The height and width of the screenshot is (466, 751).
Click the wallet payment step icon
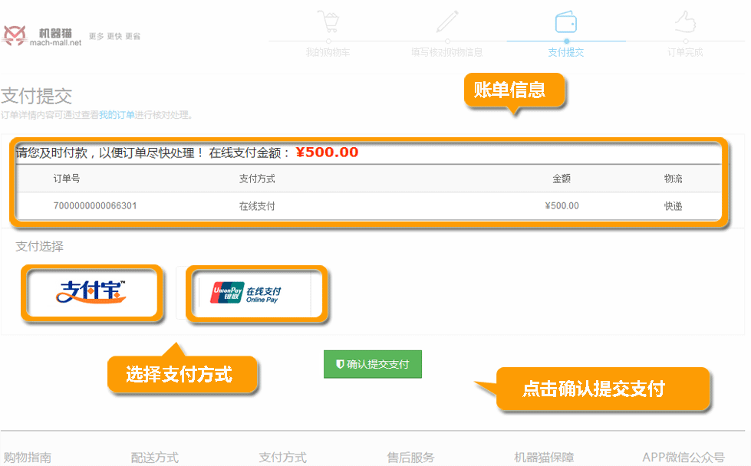pyautogui.click(x=565, y=22)
